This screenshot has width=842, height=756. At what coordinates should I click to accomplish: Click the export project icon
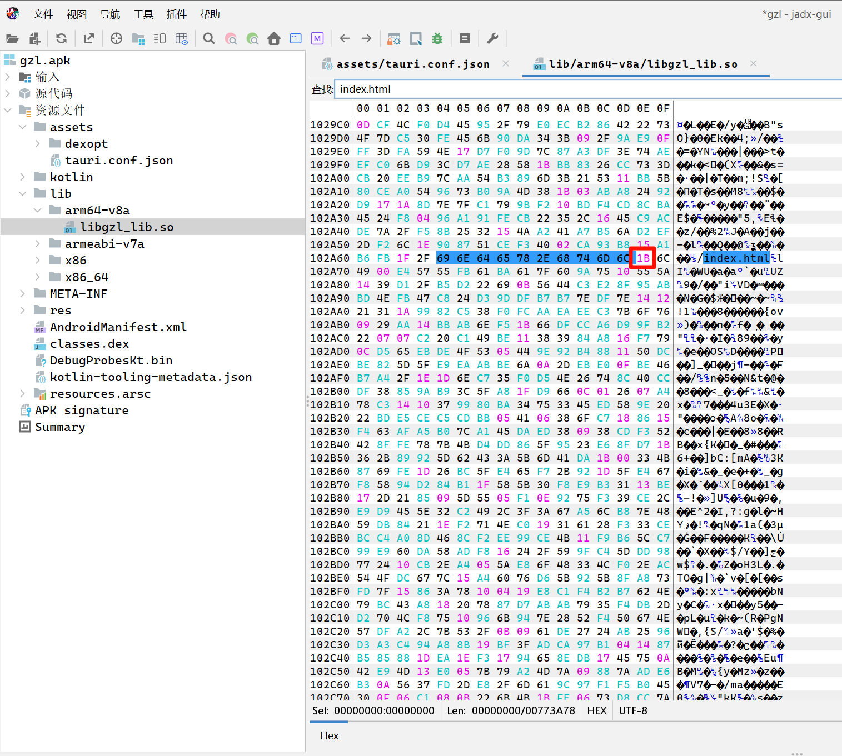[88, 38]
